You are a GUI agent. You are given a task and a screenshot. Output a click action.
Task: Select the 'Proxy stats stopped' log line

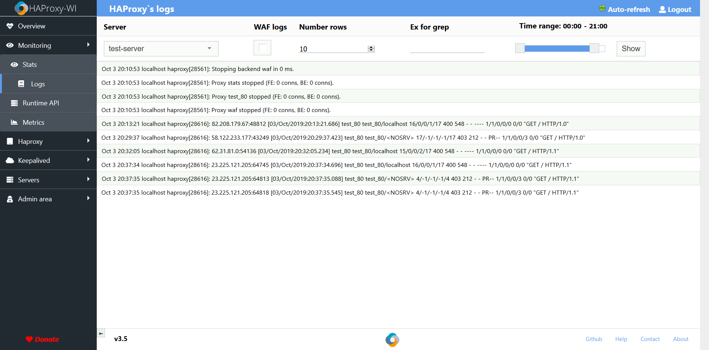click(398, 83)
